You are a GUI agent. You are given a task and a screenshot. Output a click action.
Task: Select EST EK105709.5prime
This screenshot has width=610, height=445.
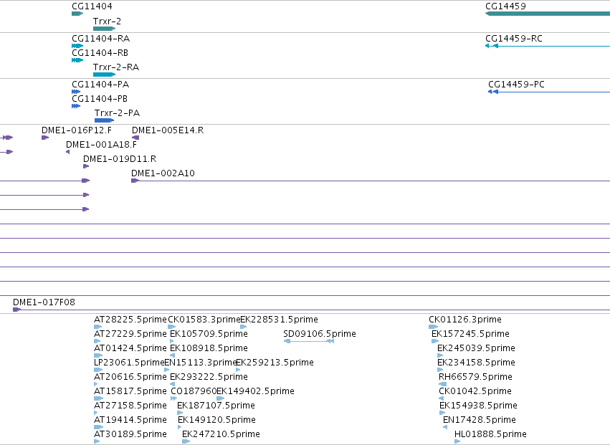(x=209, y=334)
